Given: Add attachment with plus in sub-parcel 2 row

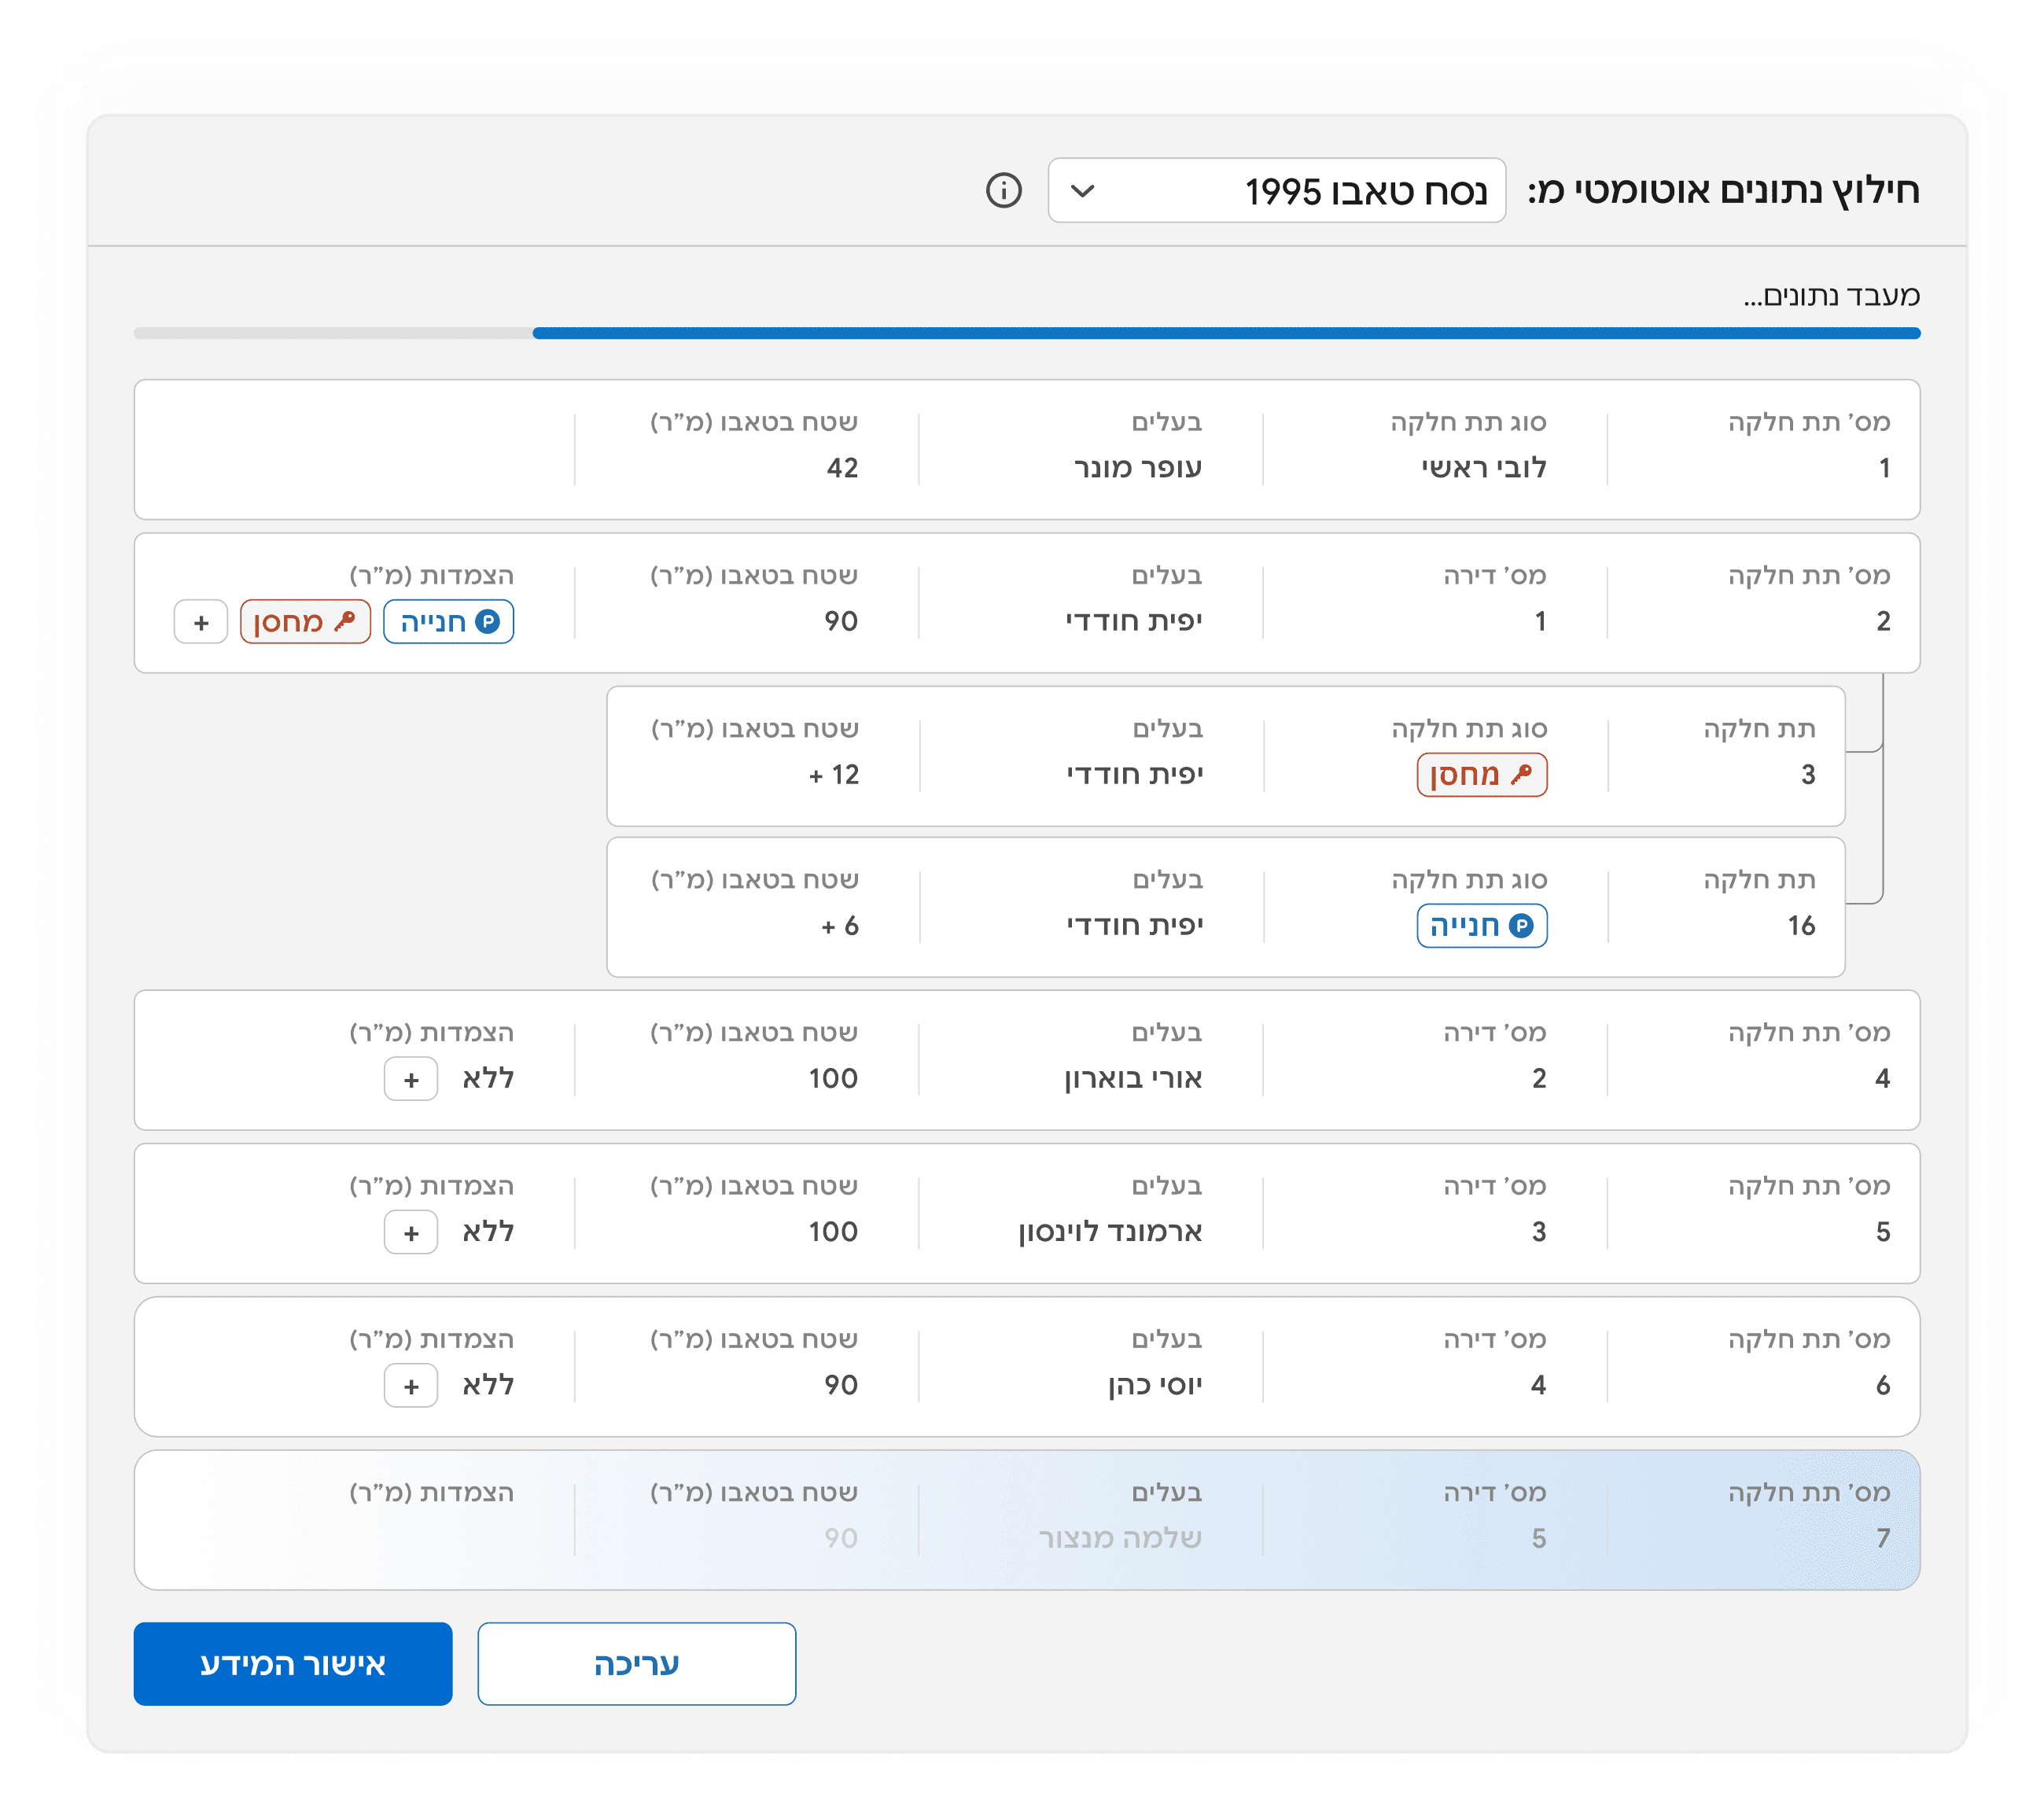Looking at the screenshot, I should coord(201,622).
